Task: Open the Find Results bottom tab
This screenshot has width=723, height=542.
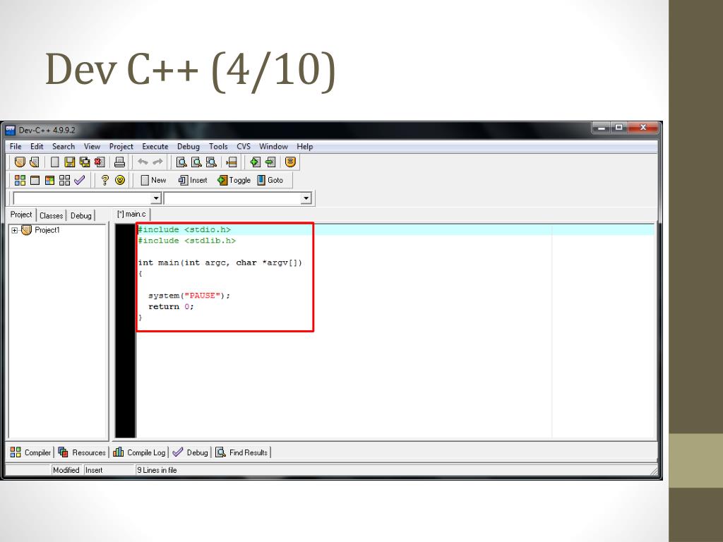Action: (x=242, y=452)
